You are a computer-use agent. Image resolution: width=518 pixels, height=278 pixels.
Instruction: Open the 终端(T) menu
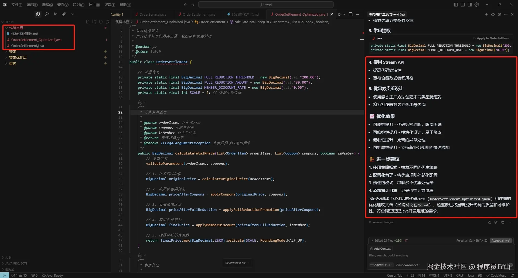pos(110,5)
